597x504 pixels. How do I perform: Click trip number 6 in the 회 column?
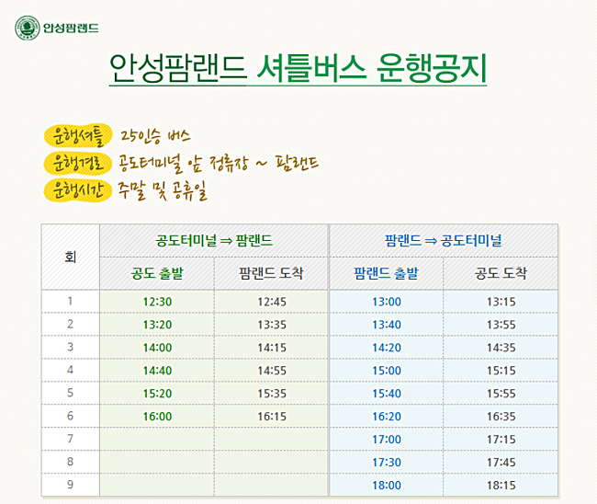coord(71,416)
